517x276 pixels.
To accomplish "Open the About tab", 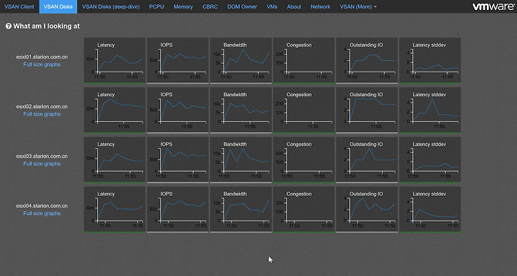I will tap(294, 6).
